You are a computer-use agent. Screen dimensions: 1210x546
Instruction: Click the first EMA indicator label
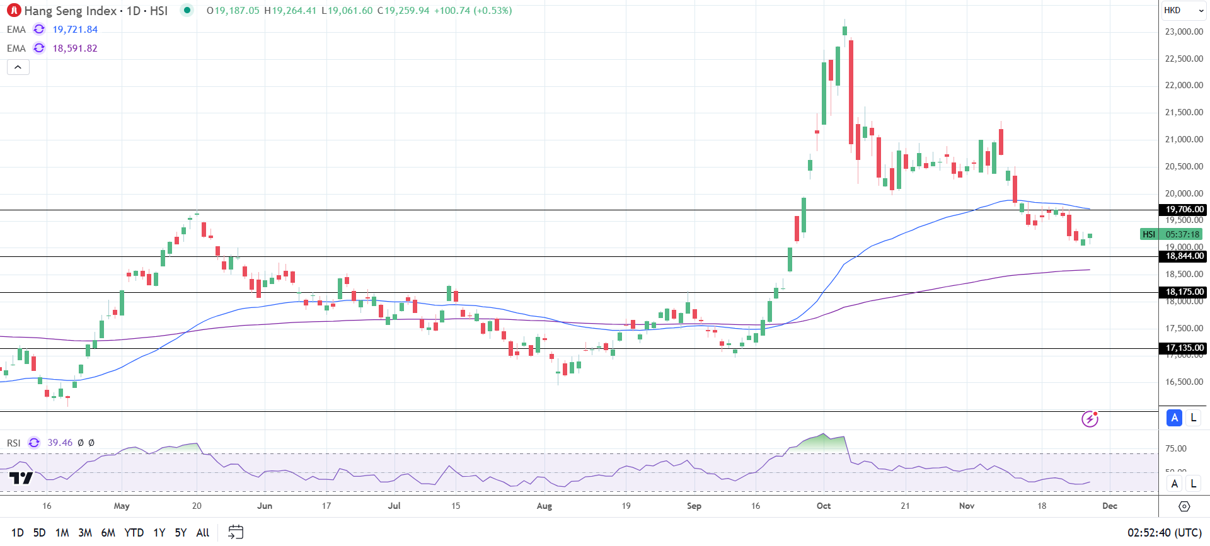(x=16, y=30)
